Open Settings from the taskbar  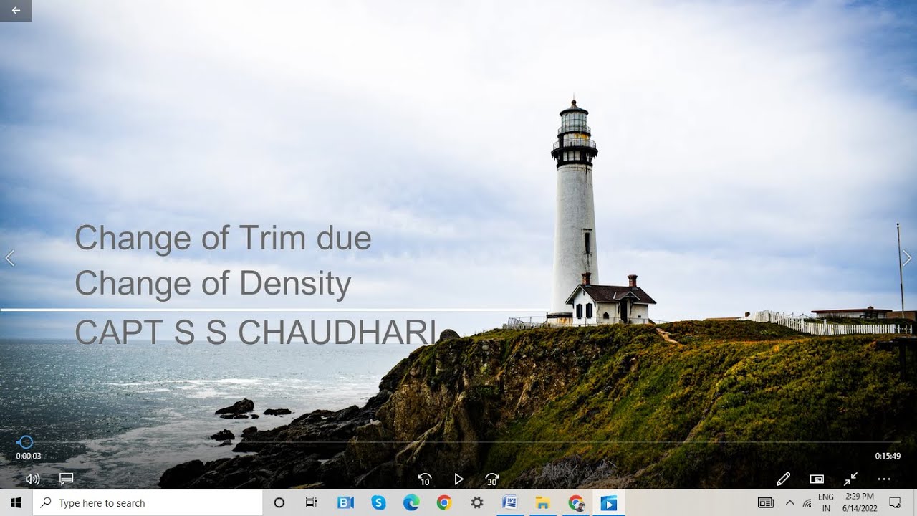pos(477,502)
